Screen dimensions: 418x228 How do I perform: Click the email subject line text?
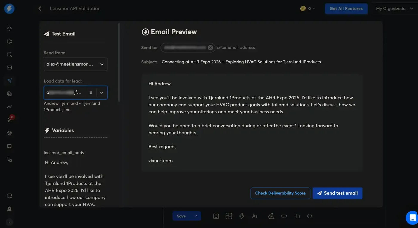pos(241,62)
